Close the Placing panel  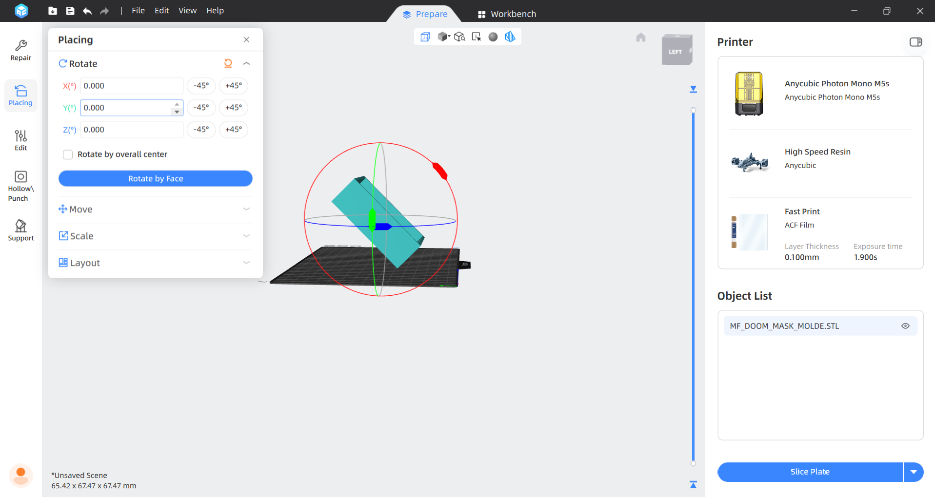tap(246, 39)
